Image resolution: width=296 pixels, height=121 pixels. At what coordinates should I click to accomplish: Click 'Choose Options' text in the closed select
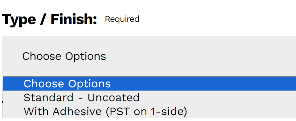click(x=64, y=56)
